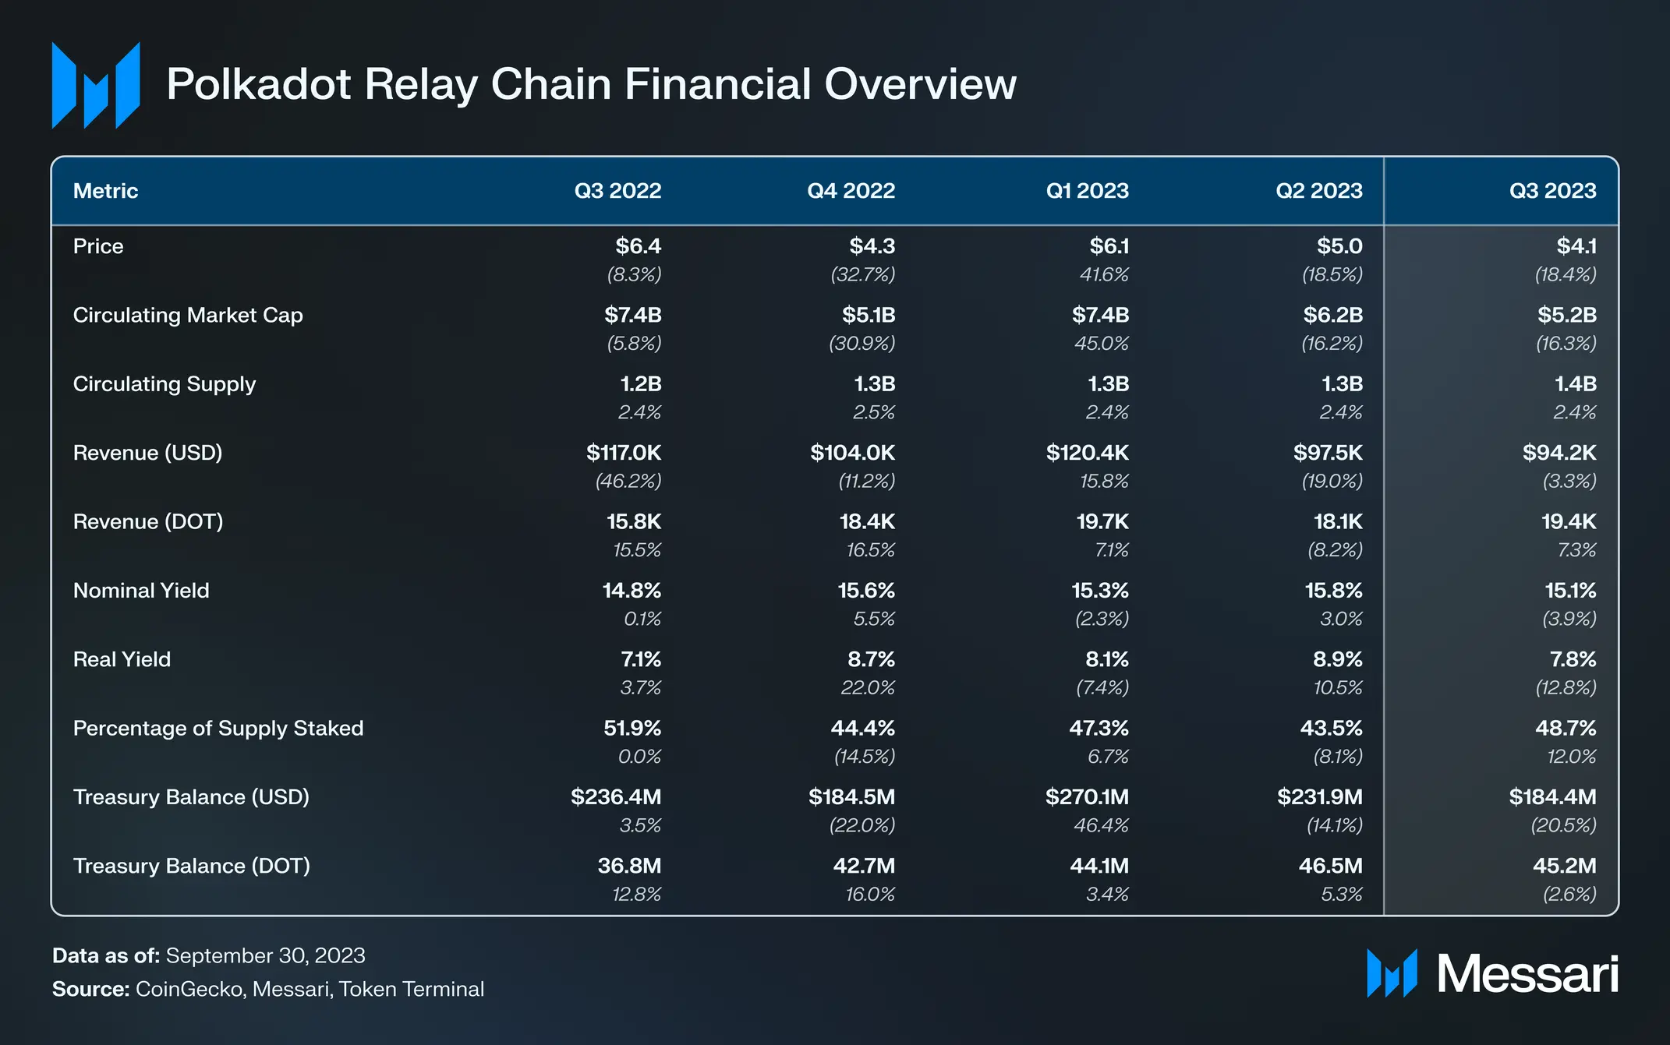The image size is (1670, 1045).
Task: Select the Q2 2023 column header
Action: pyautogui.click(x=1319, y=191)
